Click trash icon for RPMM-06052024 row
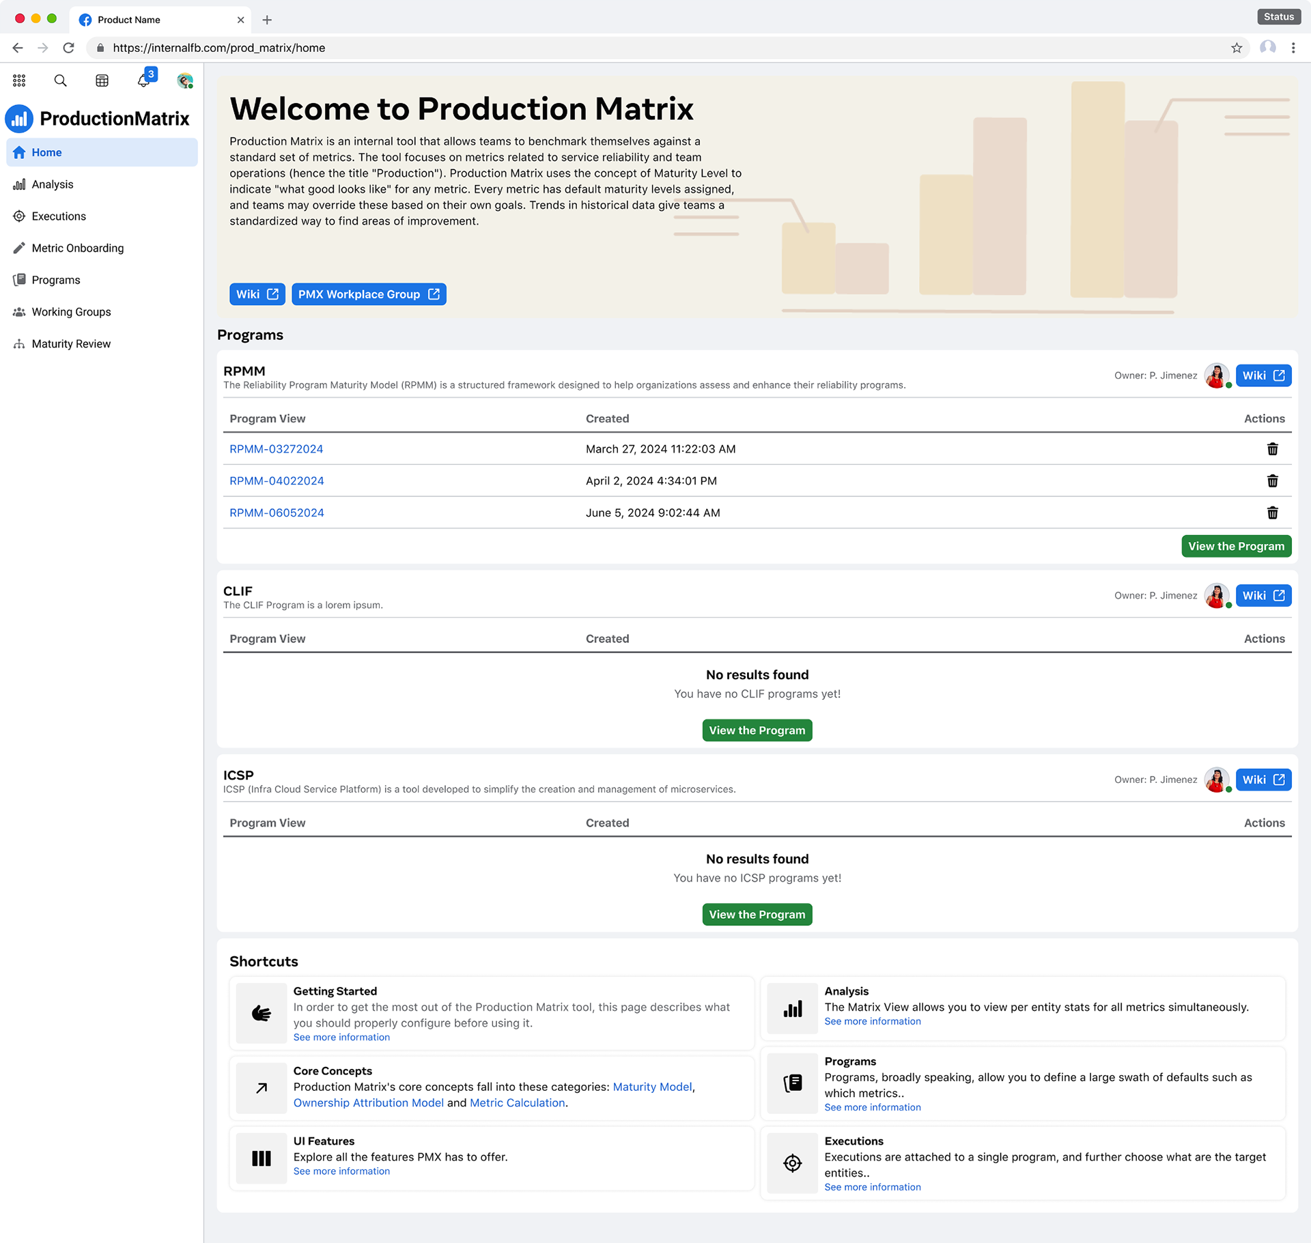 click(1272, 513)
